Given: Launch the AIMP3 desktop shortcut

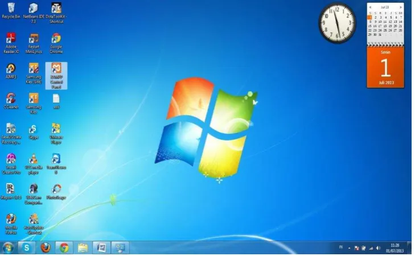Looking at the screenshot, I should pyautogui.click(x=11, y=71).
